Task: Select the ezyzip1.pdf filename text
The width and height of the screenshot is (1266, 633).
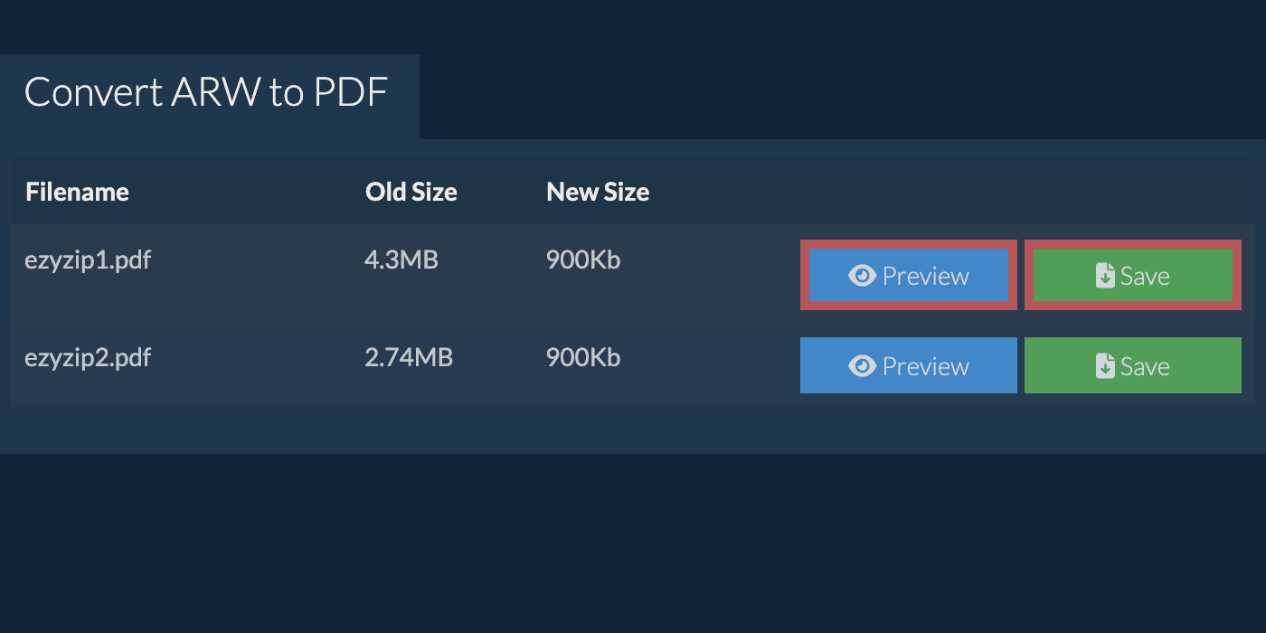Action: [x=88, y=260]
